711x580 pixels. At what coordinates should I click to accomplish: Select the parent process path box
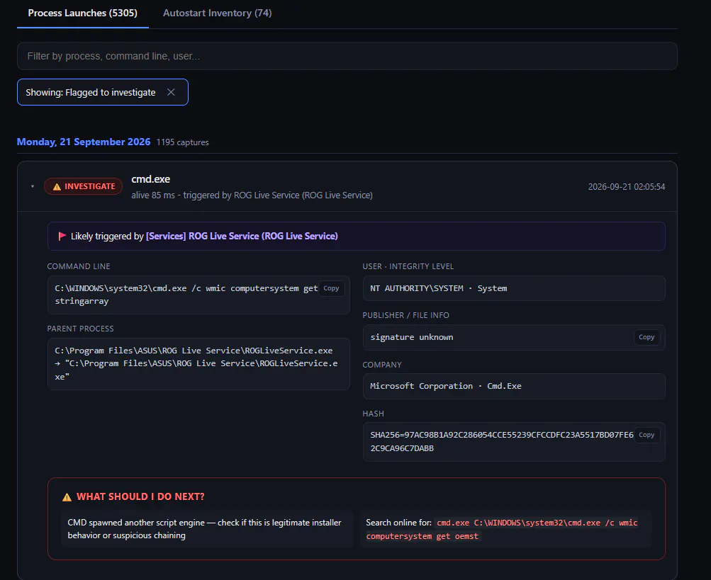point(198,364)
